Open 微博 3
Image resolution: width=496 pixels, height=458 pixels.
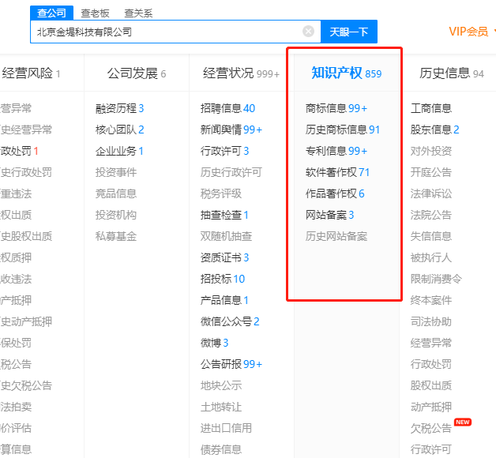215,343
